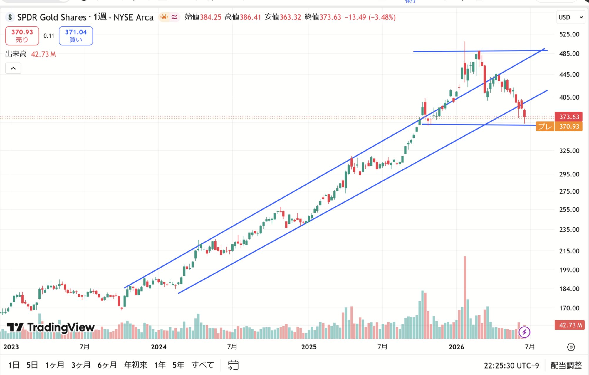Select the すべて all-time range
589x375 pixels.
pos(203,365)
